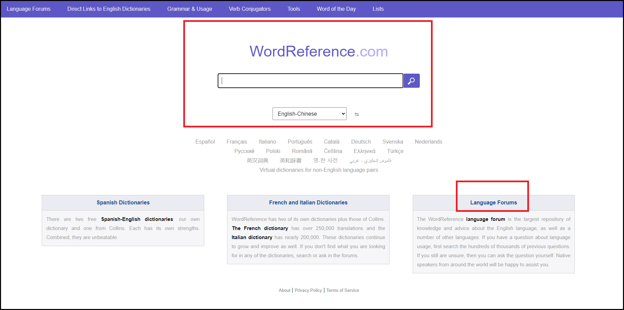Open the Arabic dictionary link
624x310 pixels.
370,160
